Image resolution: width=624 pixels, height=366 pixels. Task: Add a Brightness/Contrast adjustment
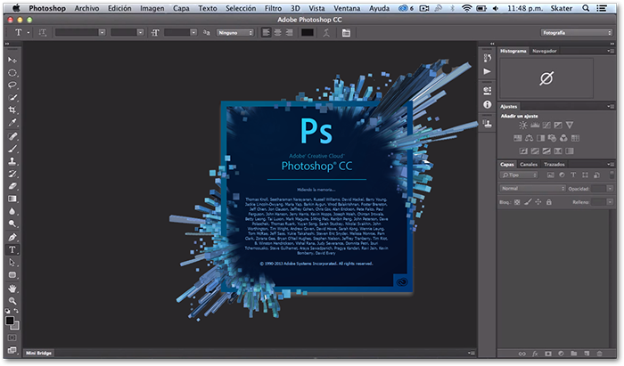(523, 126)
